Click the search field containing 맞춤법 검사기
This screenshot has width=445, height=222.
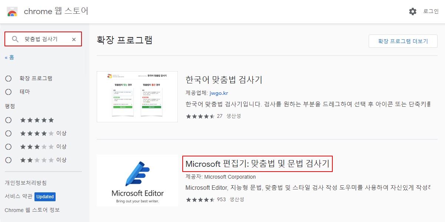43,39
